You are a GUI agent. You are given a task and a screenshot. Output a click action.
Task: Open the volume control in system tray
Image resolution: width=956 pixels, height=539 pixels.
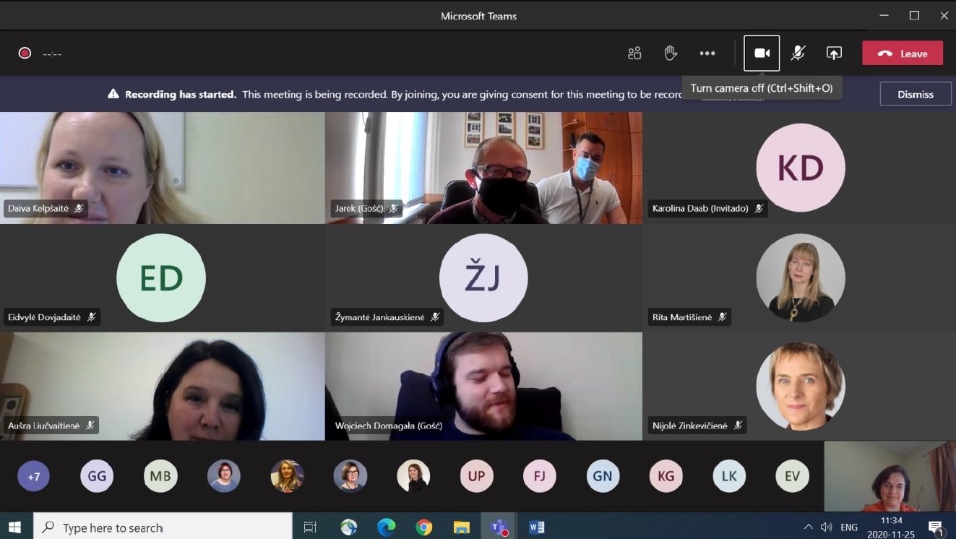(827, 527)
